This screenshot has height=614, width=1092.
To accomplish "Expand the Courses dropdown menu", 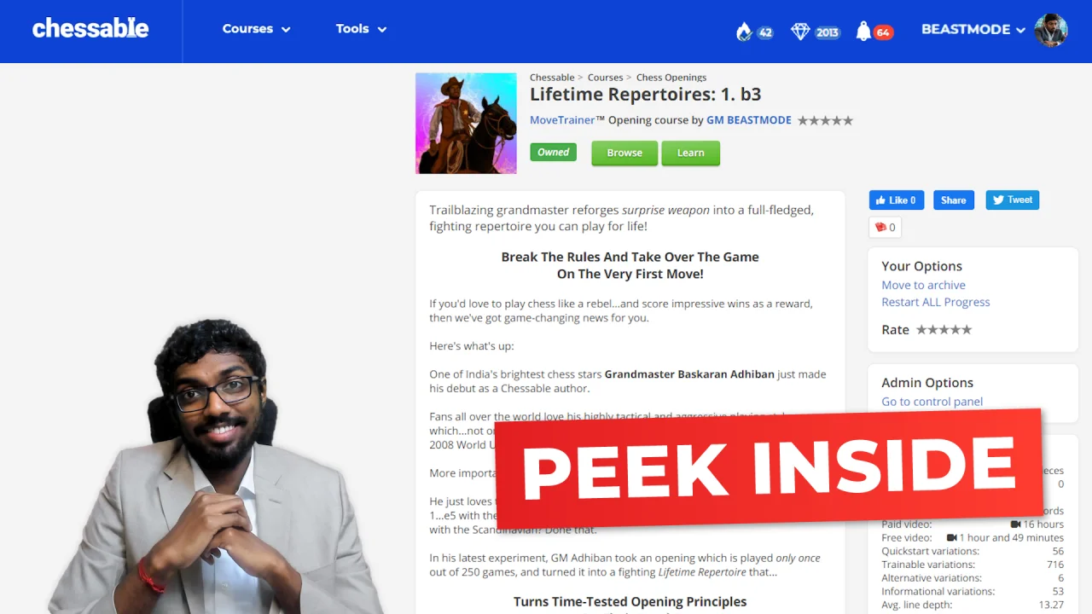I will pyautogui.click(x=256, y=29).
